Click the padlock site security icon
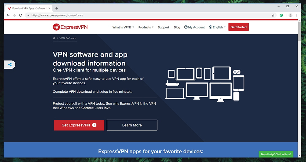 click(x=28, y=15)
